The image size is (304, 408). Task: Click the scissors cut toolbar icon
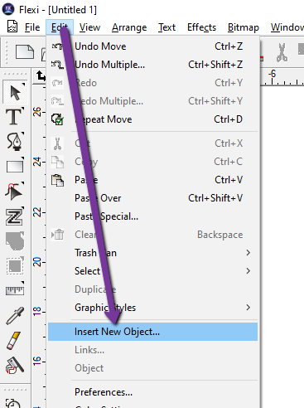(x=282, y=52)
